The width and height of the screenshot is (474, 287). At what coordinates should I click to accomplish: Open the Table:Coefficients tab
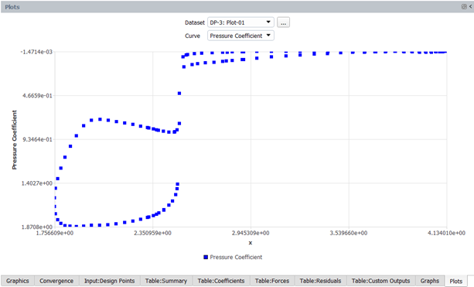tap(221, 281)
